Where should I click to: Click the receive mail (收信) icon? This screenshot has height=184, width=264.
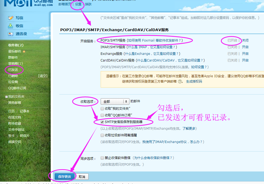[x=11, y=26]
